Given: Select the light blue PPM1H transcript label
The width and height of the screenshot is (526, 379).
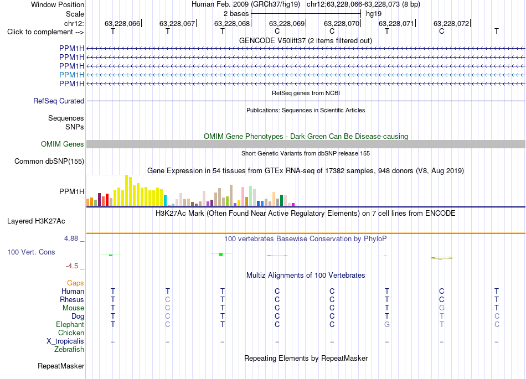Looking at the screenshot, I should pos(72,75).
